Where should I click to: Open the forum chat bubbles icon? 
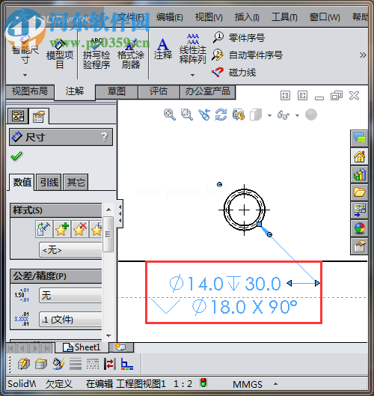point(359,138)
